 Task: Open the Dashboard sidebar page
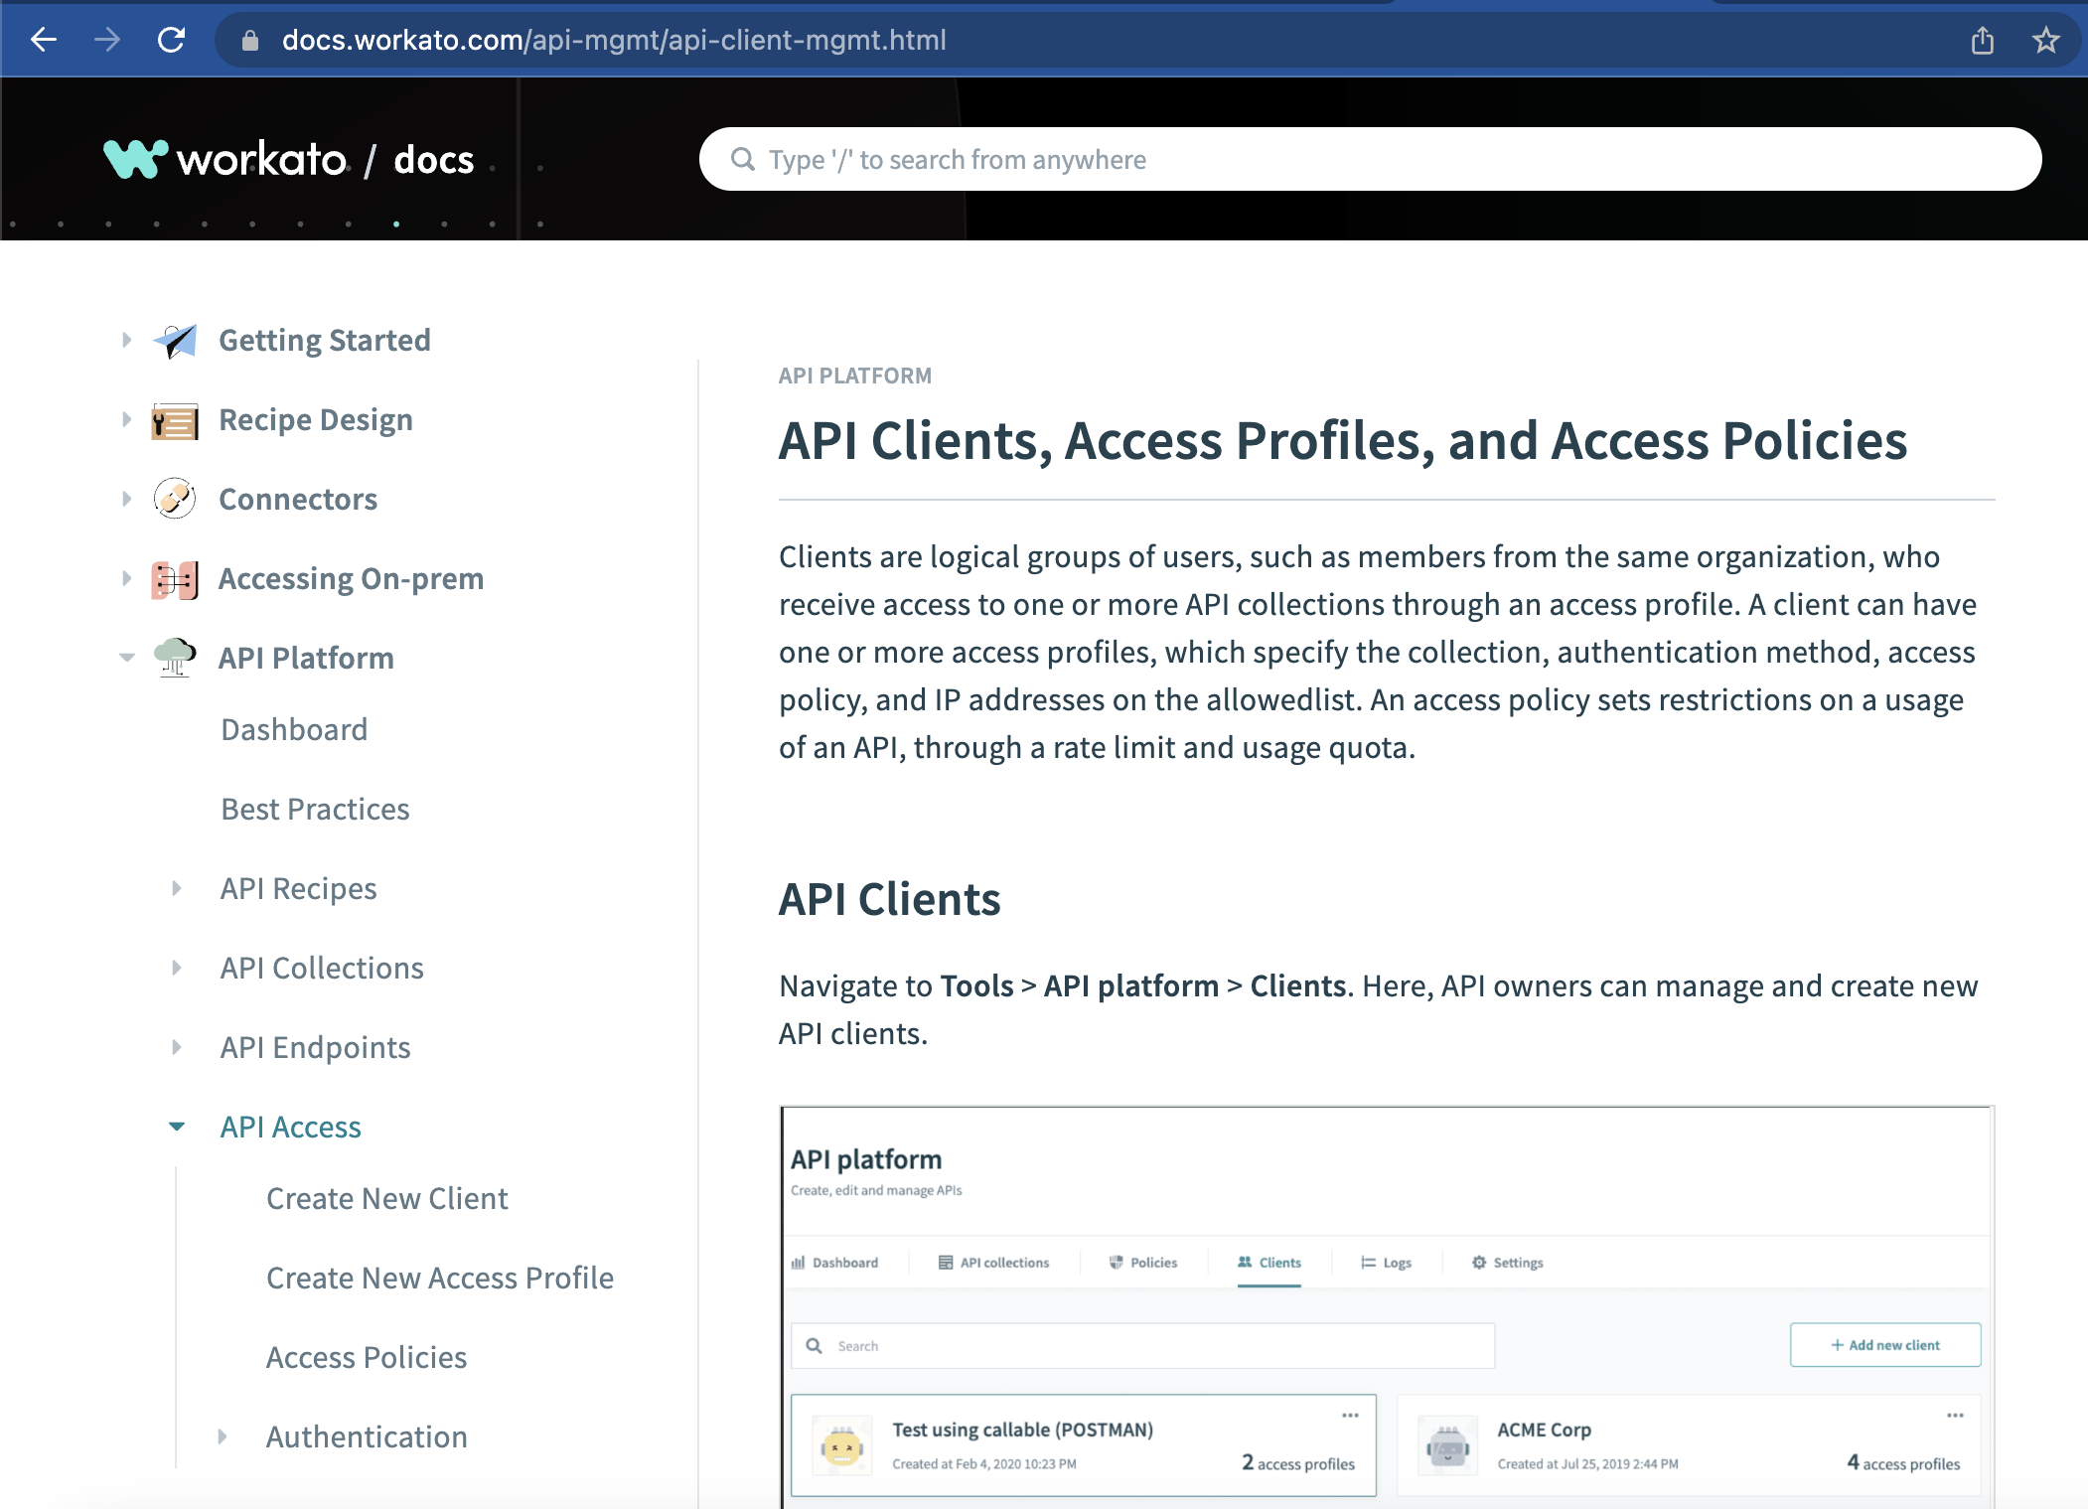(x=294, y=729)
